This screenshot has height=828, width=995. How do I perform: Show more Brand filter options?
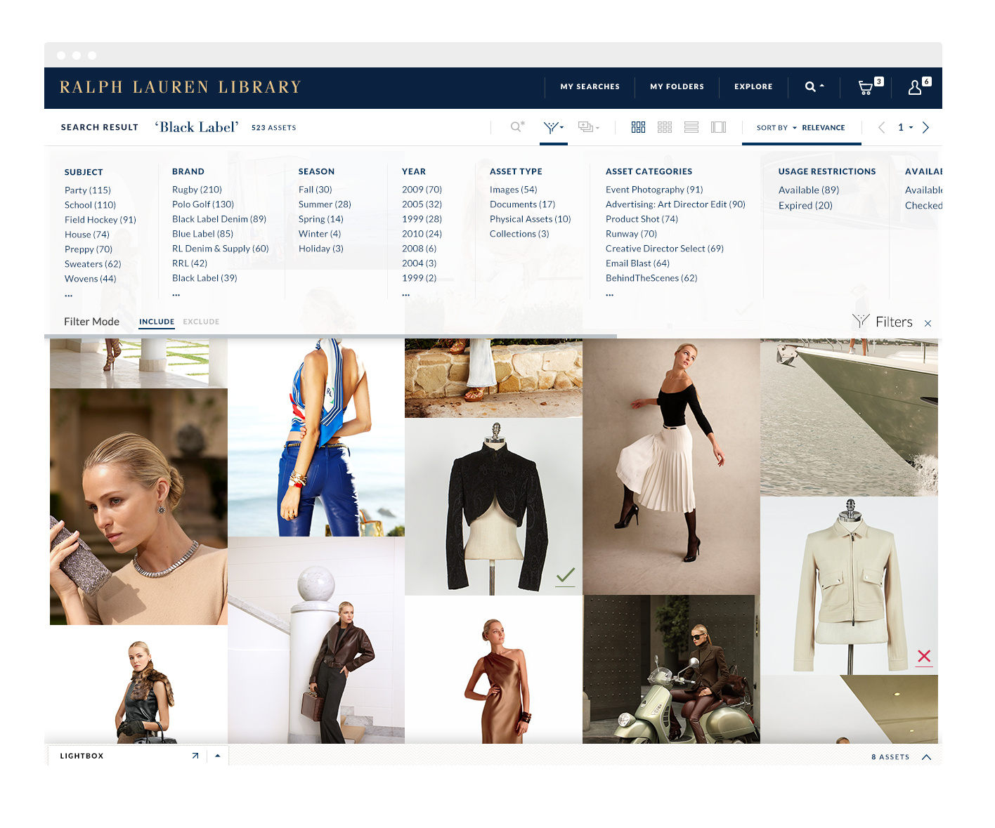(176, 294)
